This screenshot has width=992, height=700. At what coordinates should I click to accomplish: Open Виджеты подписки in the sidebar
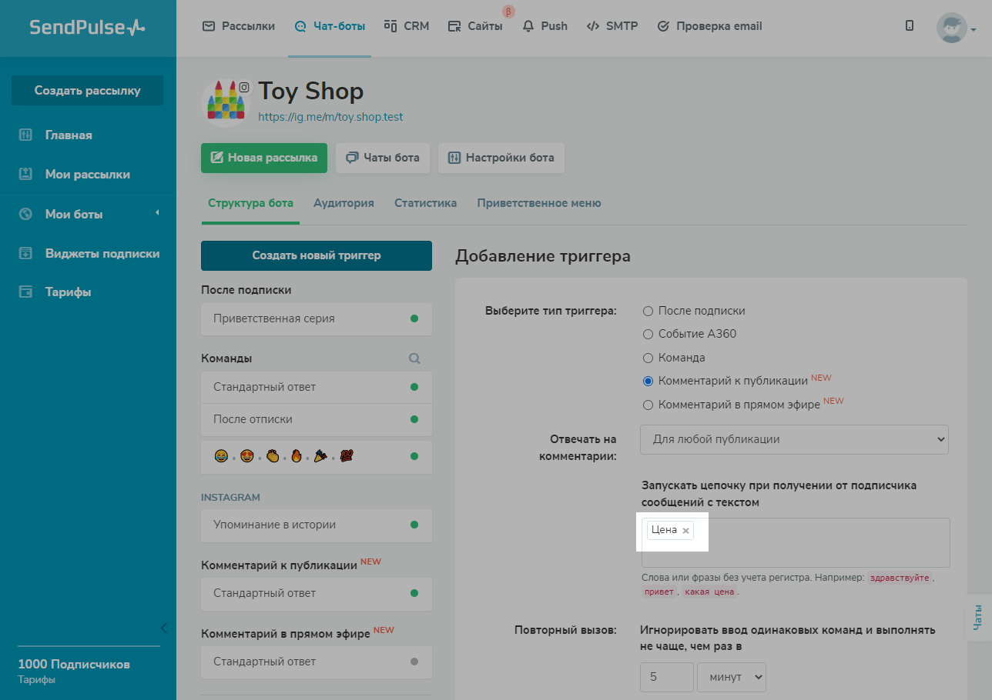click(x=102, y=253)
